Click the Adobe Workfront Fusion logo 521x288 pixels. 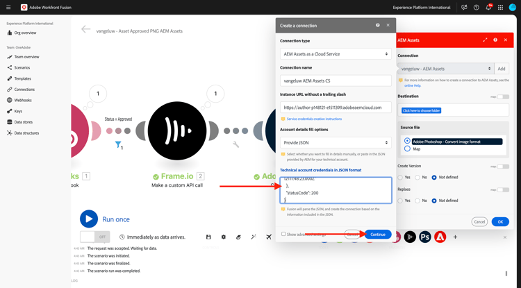pyautogui.click(x=24, y=8)
